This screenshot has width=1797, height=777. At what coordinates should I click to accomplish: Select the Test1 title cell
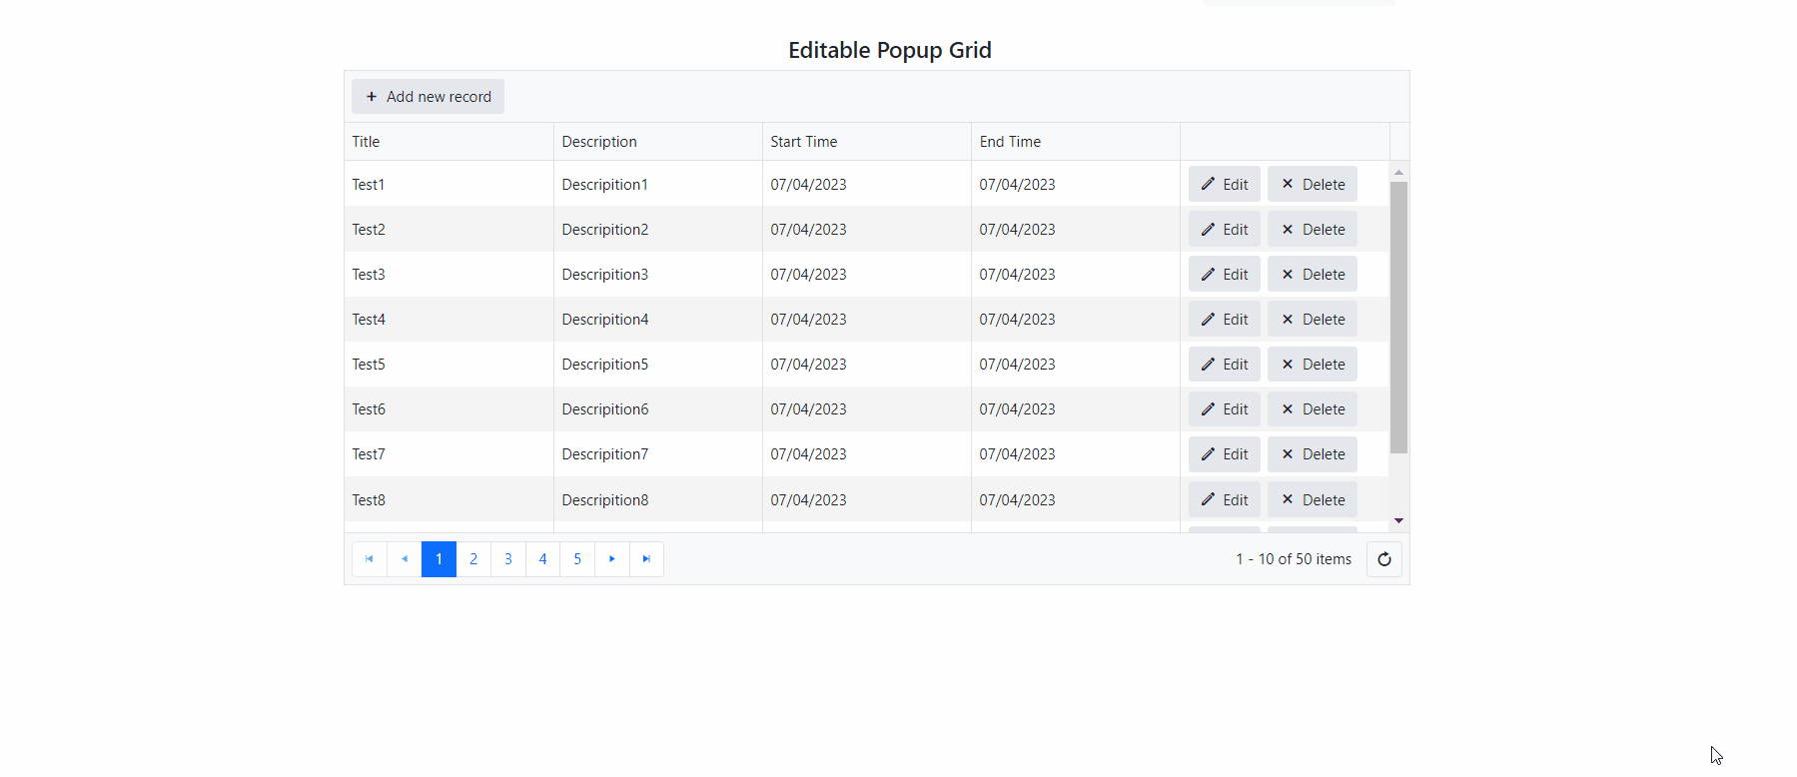pyautogui.click(x=449, y=184)
